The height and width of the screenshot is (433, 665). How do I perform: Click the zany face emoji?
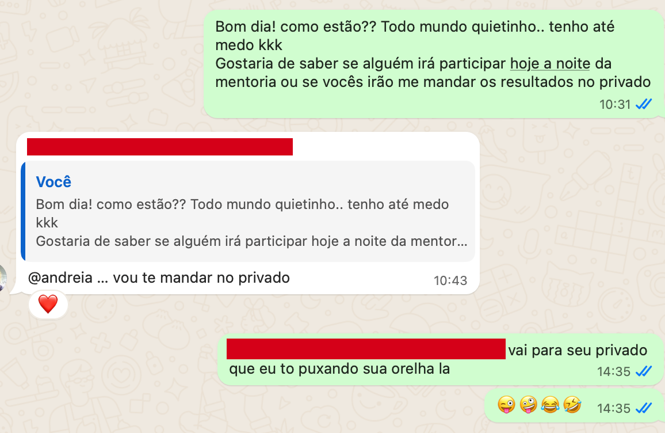[529, 405]
